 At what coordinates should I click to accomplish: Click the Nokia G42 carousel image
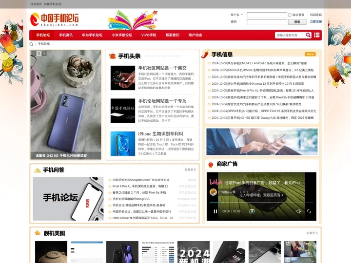pyautogui.click(x=66, y=104)
